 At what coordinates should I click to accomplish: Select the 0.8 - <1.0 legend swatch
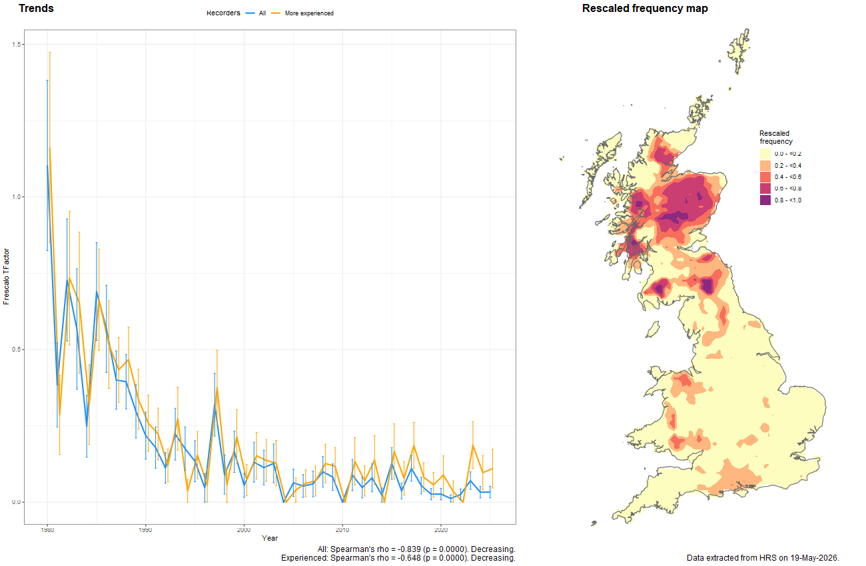pos(765,200)
